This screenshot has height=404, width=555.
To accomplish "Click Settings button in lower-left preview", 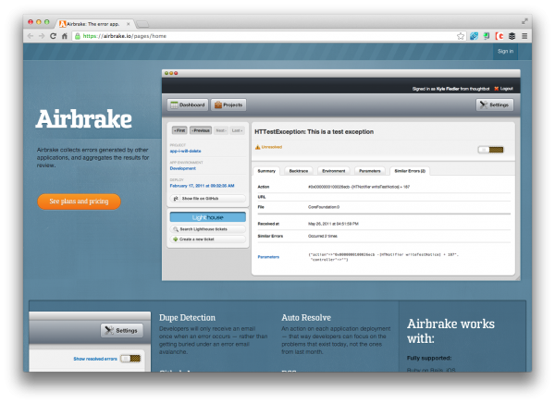I will (x=122, y=330).
